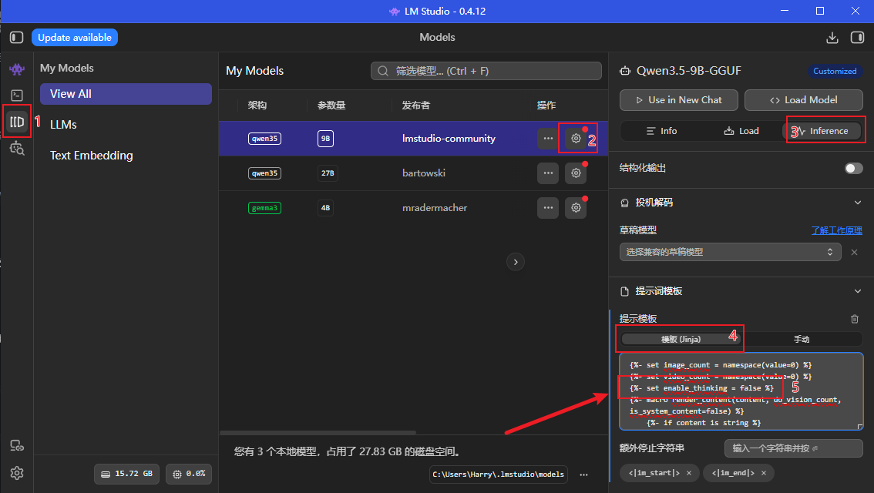The image size is (874, 493).
Task: Click the Update available button
Action: (75, 37)
